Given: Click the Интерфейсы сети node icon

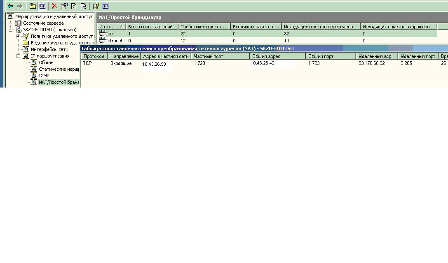Looking at the screenshot, I should pos(26,49).
